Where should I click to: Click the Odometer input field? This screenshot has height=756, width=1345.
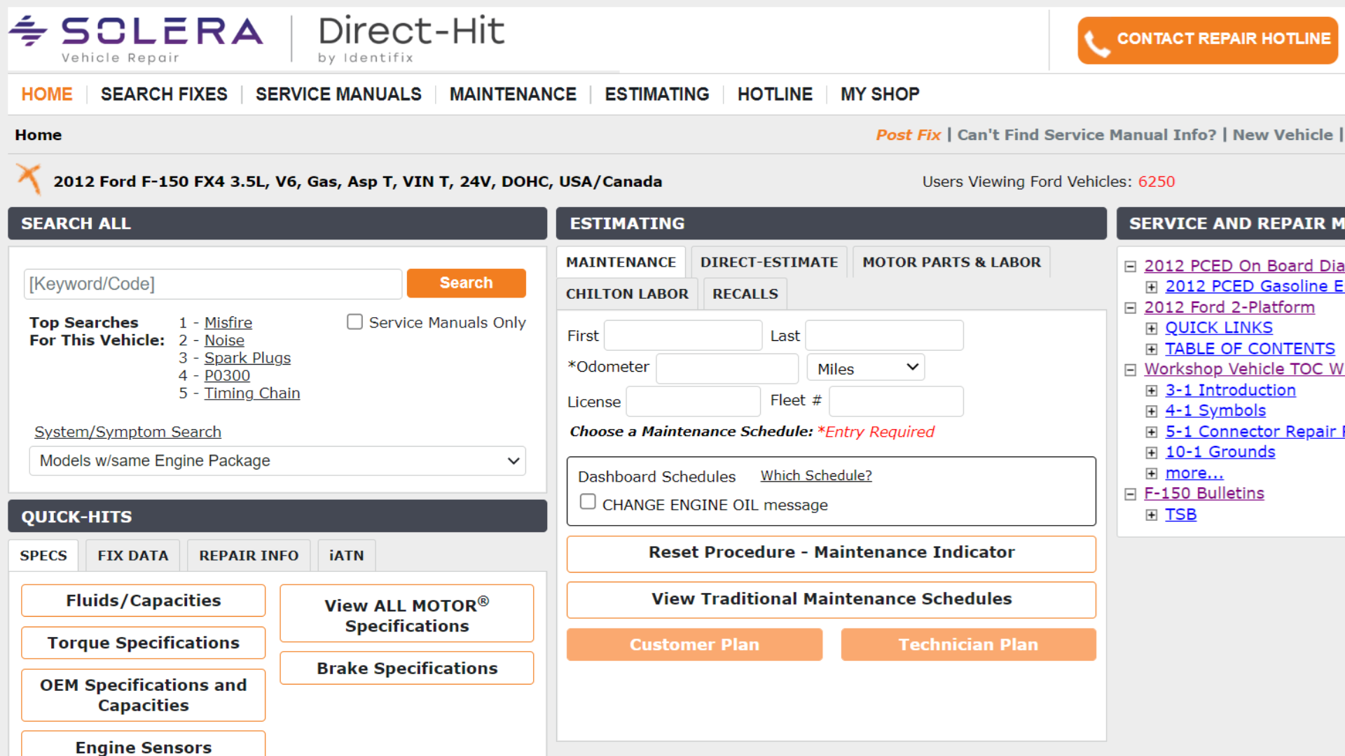pos(727,368)
